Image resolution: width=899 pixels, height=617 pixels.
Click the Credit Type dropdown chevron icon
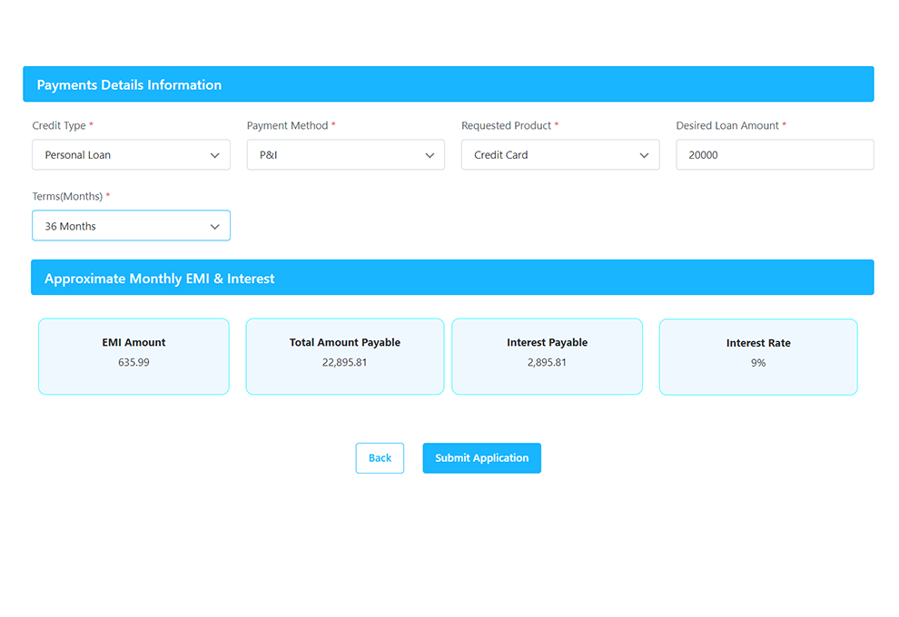pyautogui.click(x=214, y=154)
